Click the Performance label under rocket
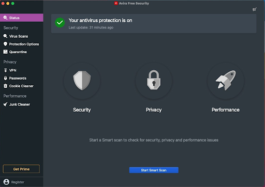Viewport: 265px width, 187px height. pos(226,110)
